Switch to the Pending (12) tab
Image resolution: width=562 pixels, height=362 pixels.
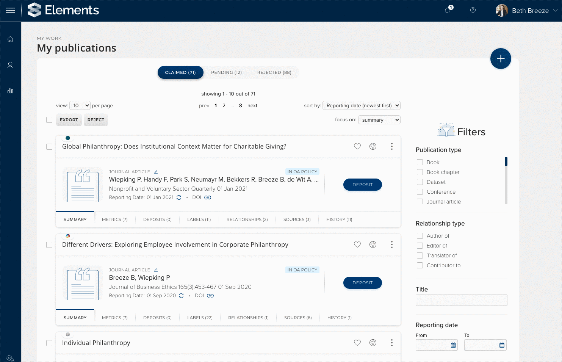(x=226, y=72)
